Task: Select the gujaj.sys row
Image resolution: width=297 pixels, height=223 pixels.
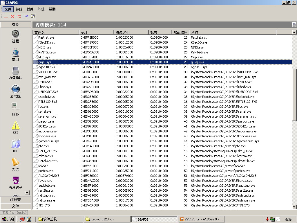Action: pos(162,62)
